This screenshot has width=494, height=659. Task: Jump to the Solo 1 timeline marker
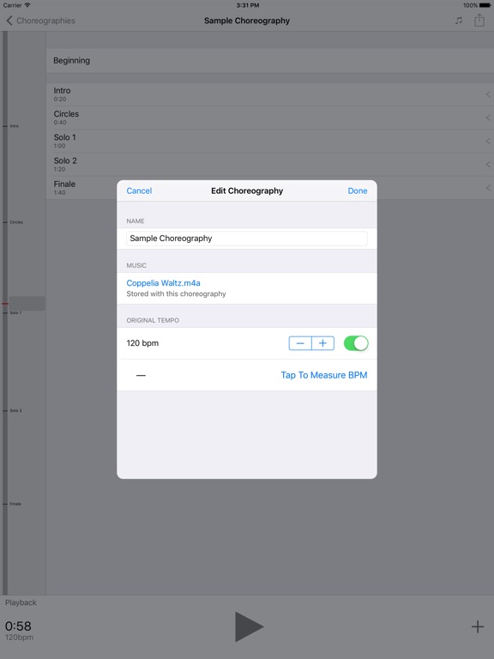tap(12, 312)
